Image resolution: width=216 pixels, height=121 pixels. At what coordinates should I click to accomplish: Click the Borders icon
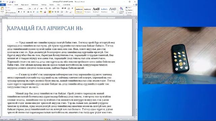pyautogui.click(x=71, y=12)
